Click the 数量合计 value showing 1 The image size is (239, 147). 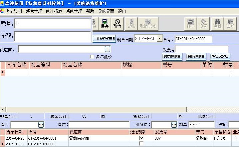pos(31,116)
